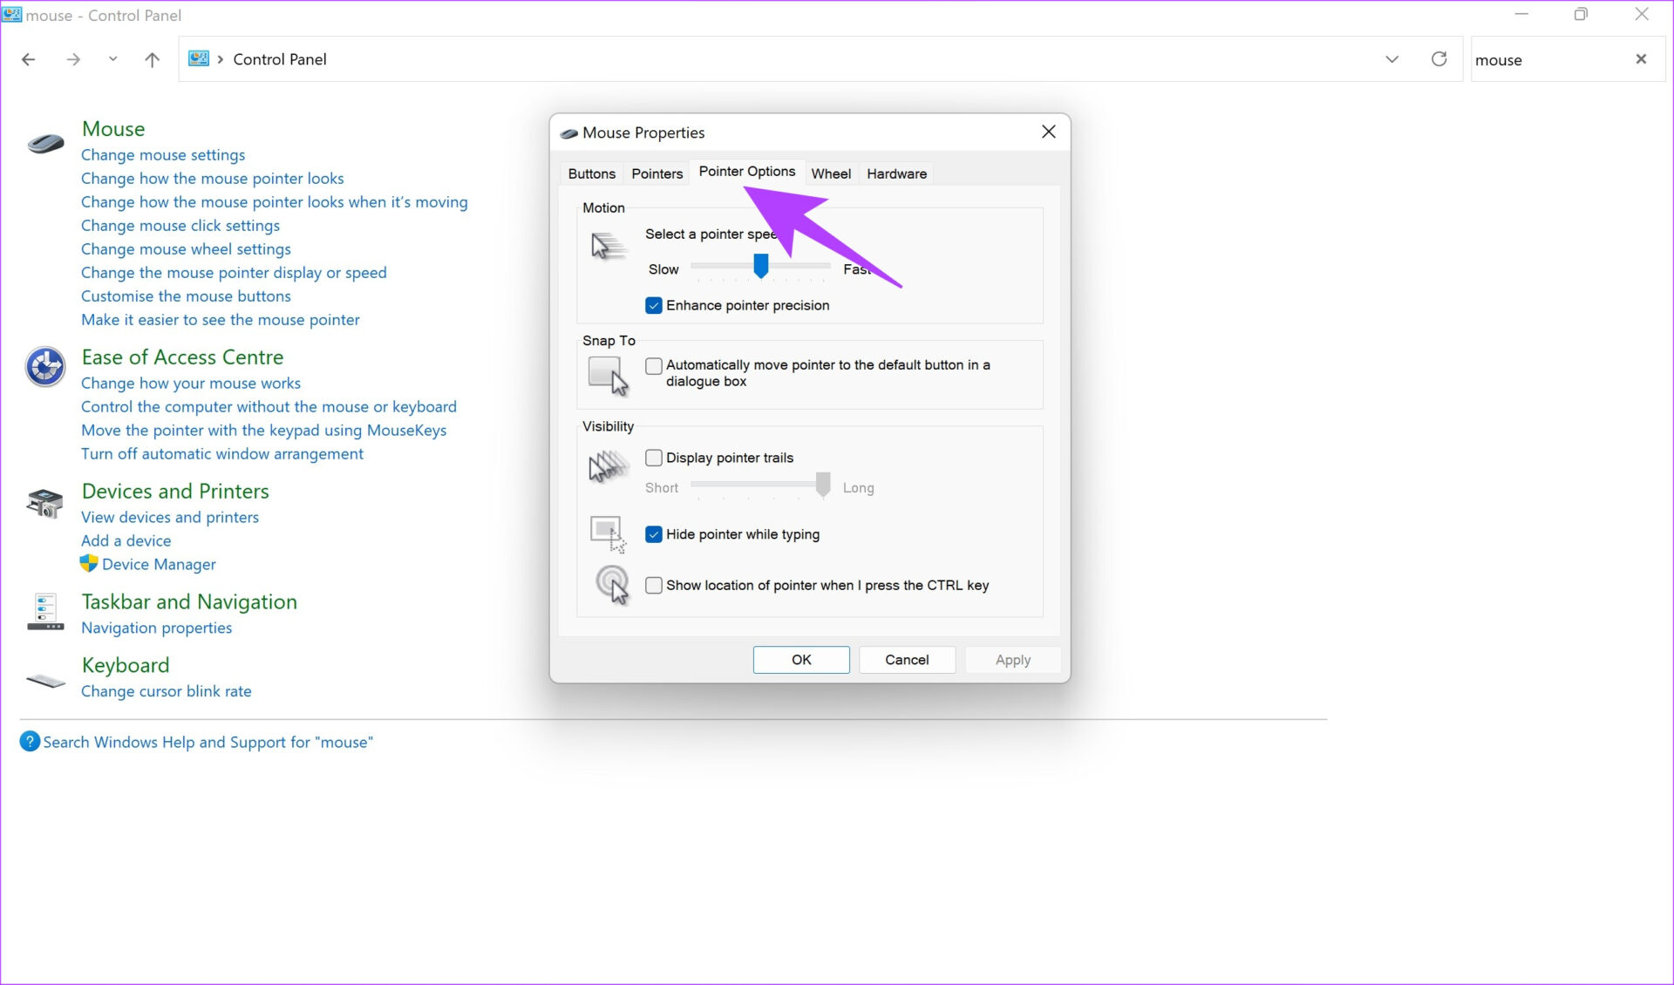
Task: Open Customise the mouse buttons link
Action: 186,296
